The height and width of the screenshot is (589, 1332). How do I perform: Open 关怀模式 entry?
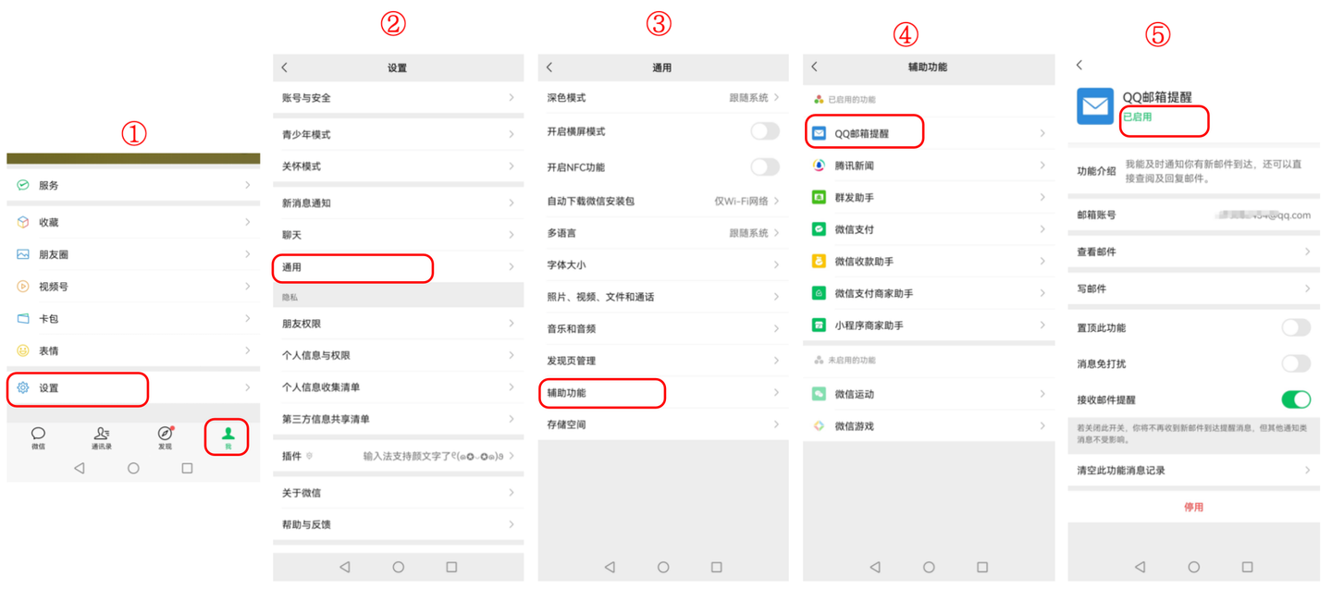(x=398, y=166)
